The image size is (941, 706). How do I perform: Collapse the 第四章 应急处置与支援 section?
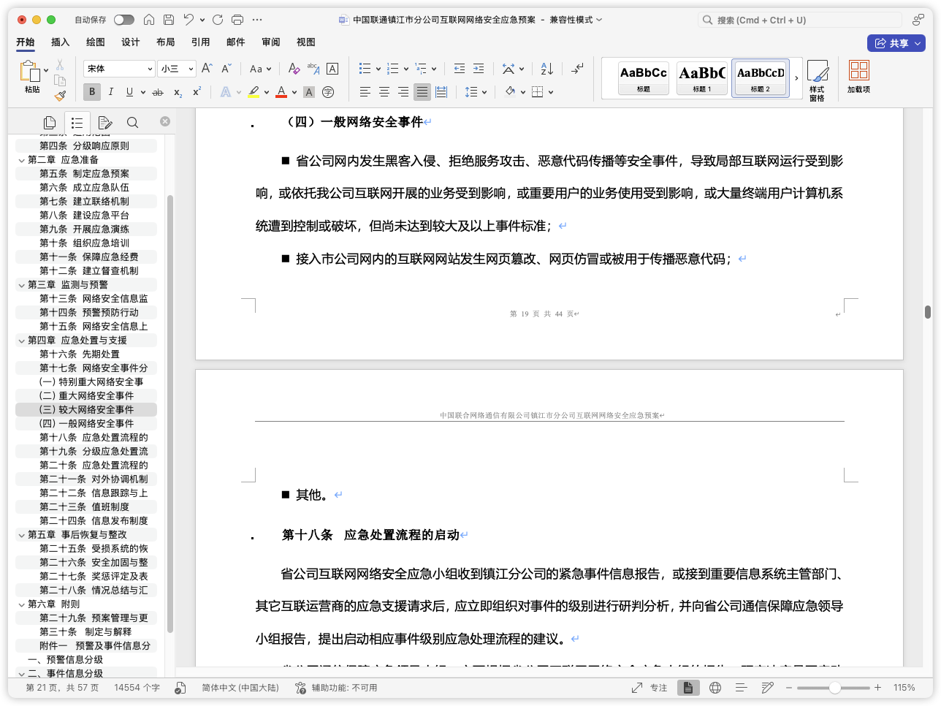tap(21, 340)
